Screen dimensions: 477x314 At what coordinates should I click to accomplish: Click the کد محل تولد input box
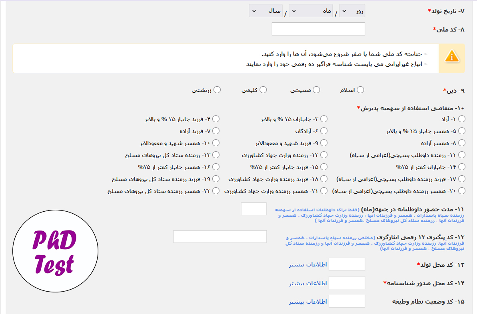[x=347, y=264]
